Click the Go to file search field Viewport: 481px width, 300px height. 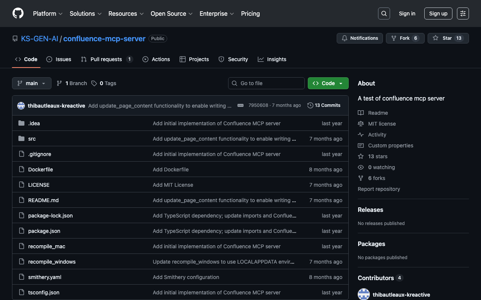[x=266, y=83]
